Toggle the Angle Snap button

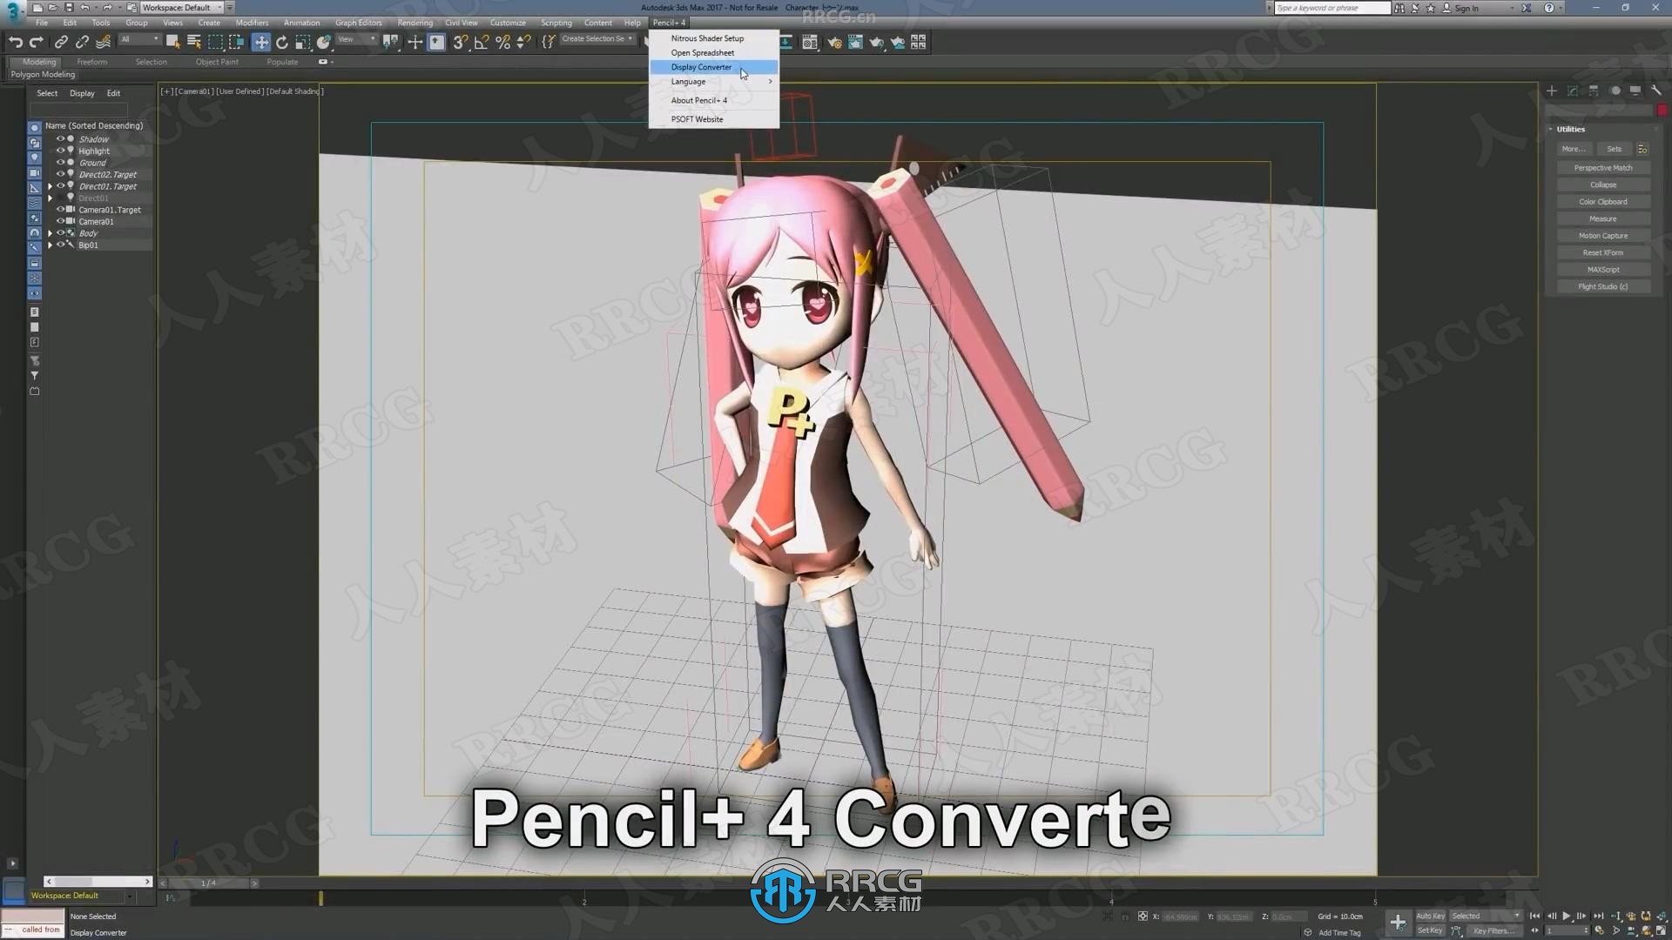pos(482,42)
